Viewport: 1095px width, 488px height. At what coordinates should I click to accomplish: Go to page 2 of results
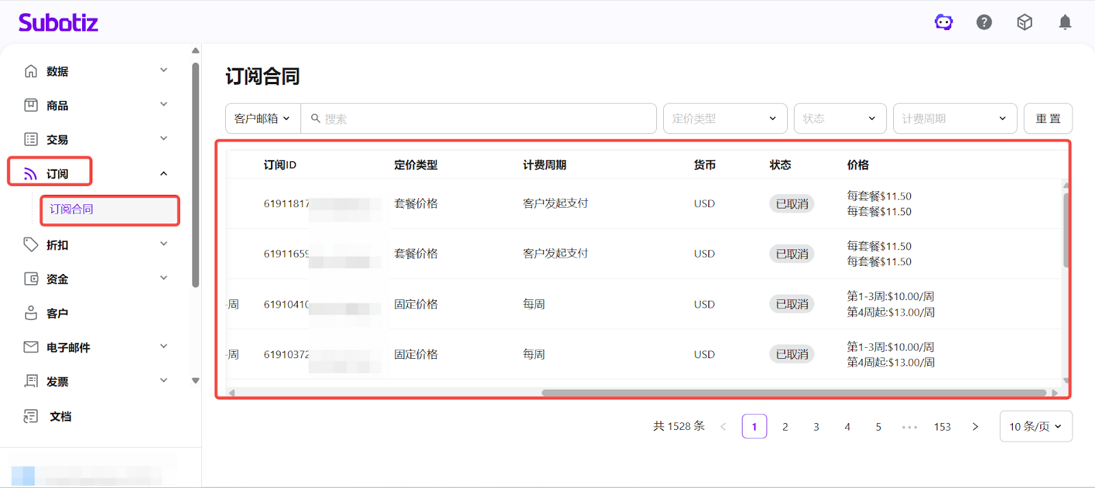(785, 426)
